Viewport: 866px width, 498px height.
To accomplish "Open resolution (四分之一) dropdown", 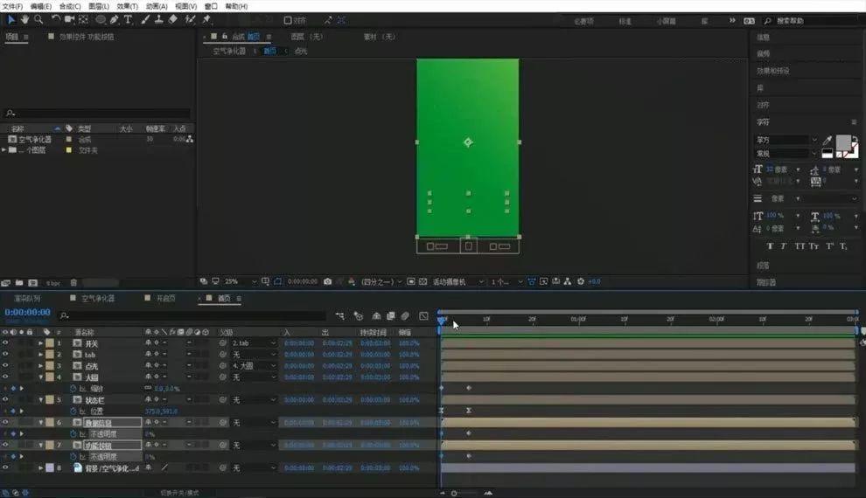I will click(381, 281).
